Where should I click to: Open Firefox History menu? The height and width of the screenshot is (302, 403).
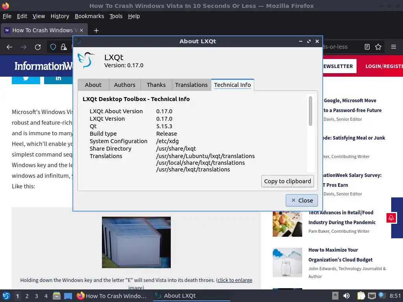[60, 16]
